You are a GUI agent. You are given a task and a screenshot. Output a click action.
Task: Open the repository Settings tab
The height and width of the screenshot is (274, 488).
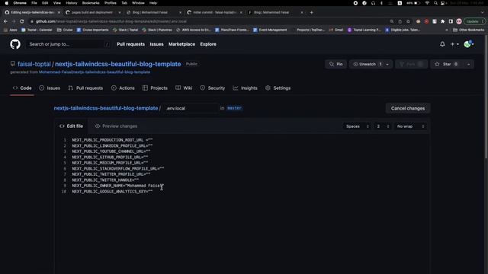[x=278, y=88]
